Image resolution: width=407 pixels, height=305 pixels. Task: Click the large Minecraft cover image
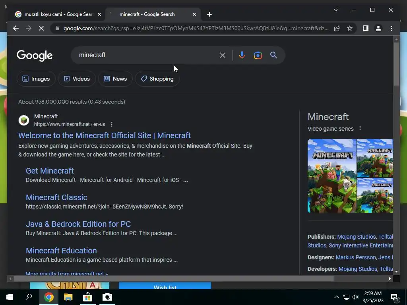point(332,176)
